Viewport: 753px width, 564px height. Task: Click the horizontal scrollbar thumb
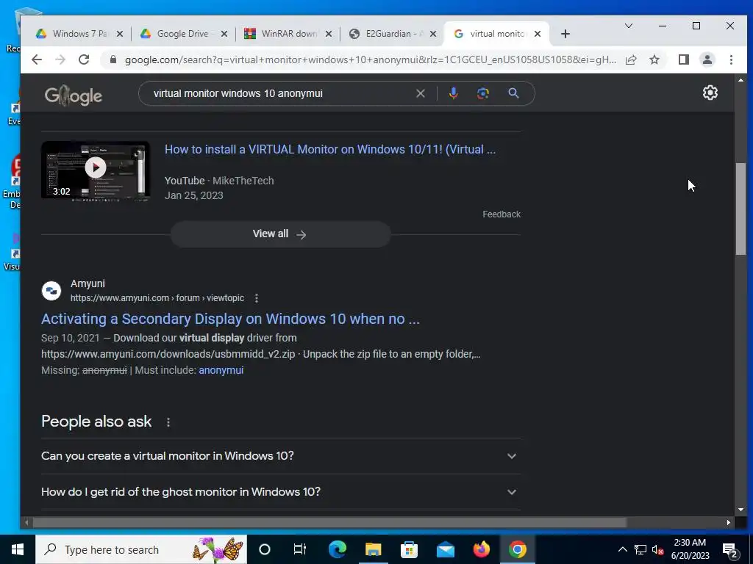tap(329, 522)
